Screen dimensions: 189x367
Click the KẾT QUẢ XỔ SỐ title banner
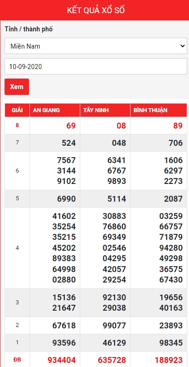[96, 10]
